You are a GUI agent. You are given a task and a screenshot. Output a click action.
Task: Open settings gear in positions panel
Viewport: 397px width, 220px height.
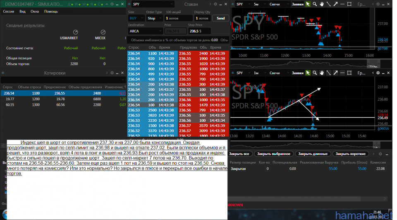(x=380, y=154)
